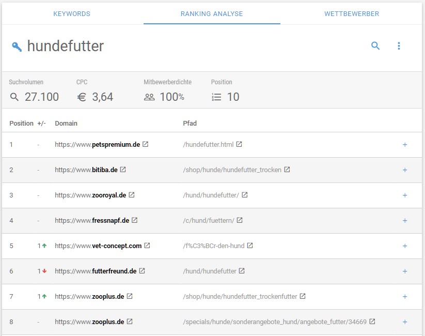Screen dimensions: 425x336
Task: Open external icon for futterfreund /hund/hundefutter path
Action: (x=242, y=271)
